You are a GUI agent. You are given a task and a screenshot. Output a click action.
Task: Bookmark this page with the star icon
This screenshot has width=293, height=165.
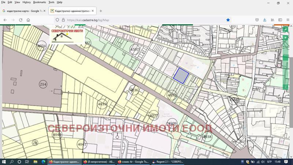228,20
